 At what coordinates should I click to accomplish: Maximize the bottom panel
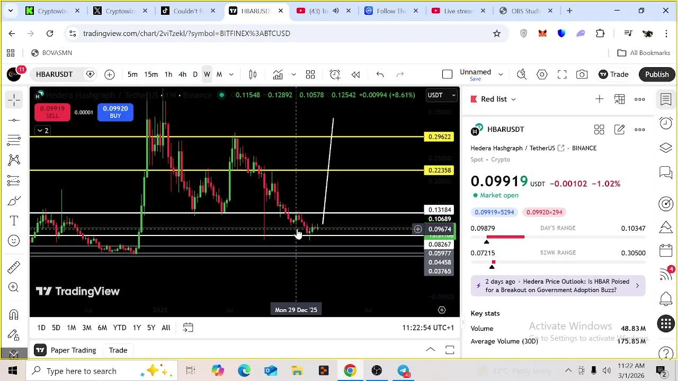click(450, 350)
